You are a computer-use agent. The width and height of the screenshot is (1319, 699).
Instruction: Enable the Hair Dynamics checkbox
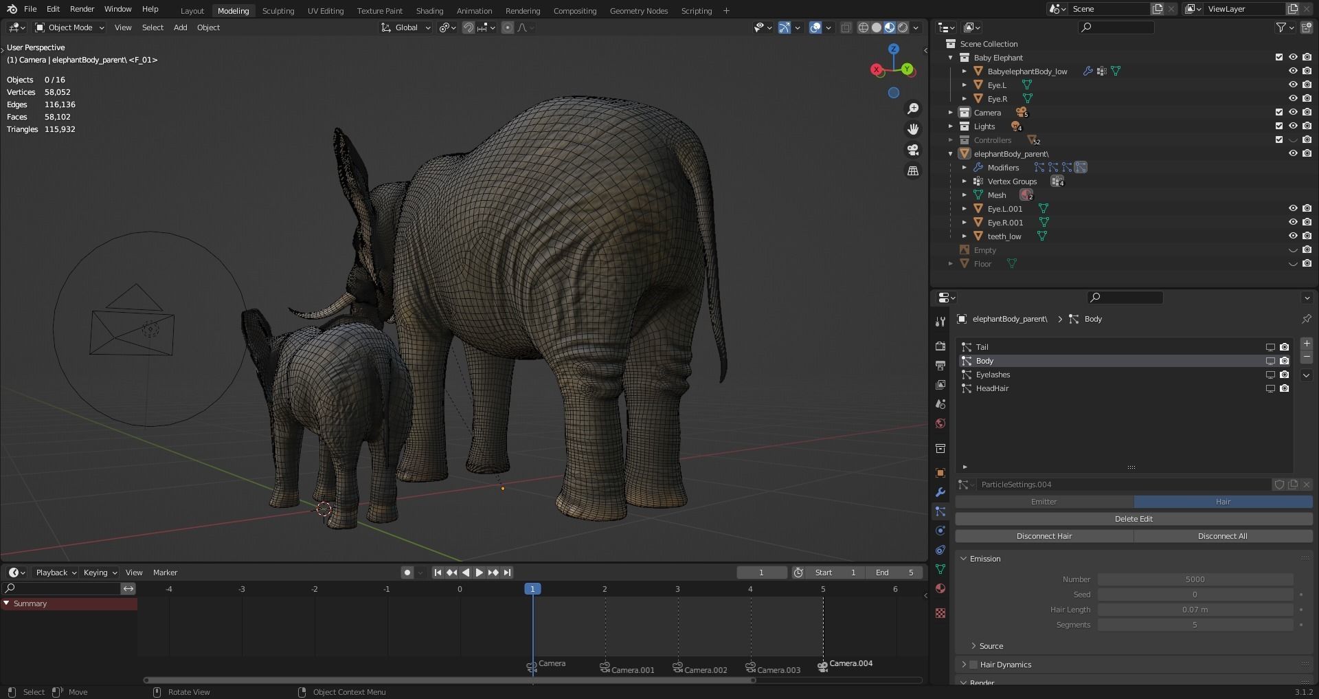click(x=973, y=665)
